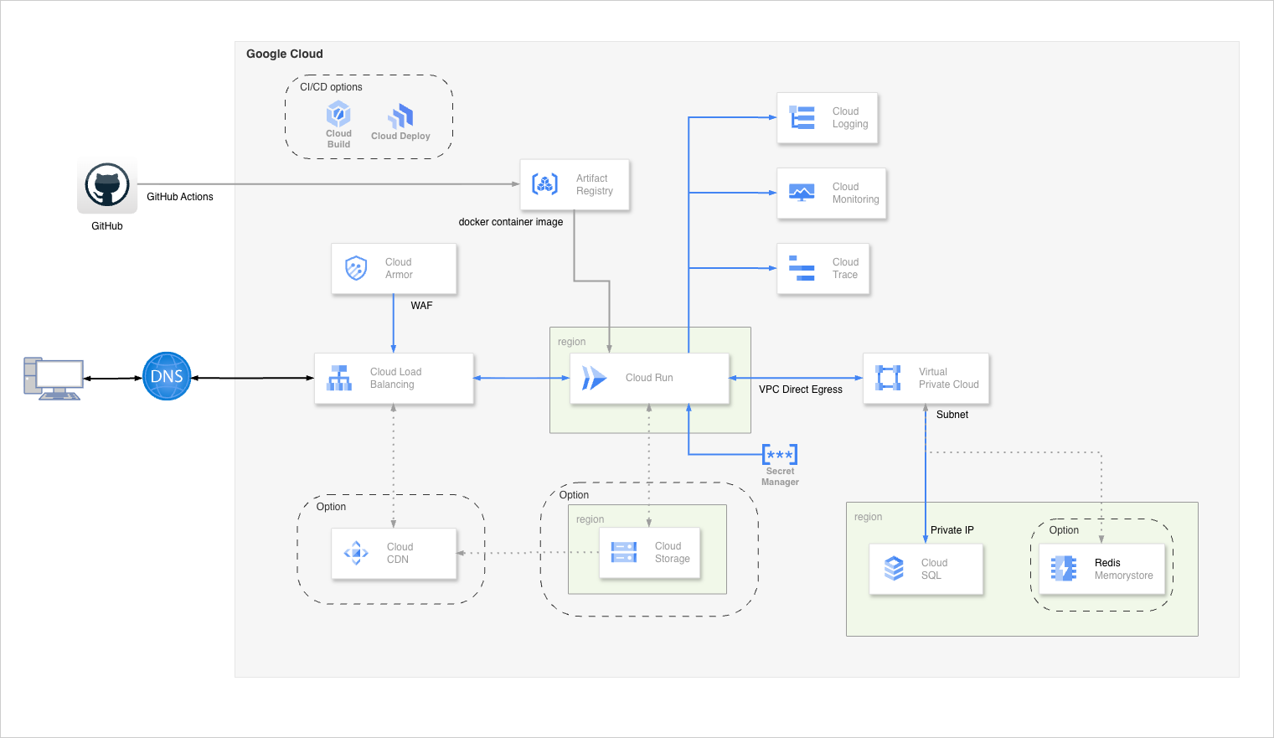
Task: Click the Cloud CDN icon
Action: [x=356, y=553]
